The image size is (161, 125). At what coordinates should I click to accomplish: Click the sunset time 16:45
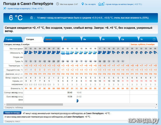click(79, 93)
